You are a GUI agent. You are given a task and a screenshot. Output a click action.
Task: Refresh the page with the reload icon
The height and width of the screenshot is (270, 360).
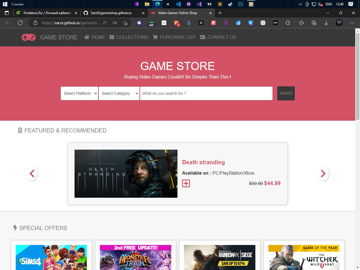click(x=20, y=23)
